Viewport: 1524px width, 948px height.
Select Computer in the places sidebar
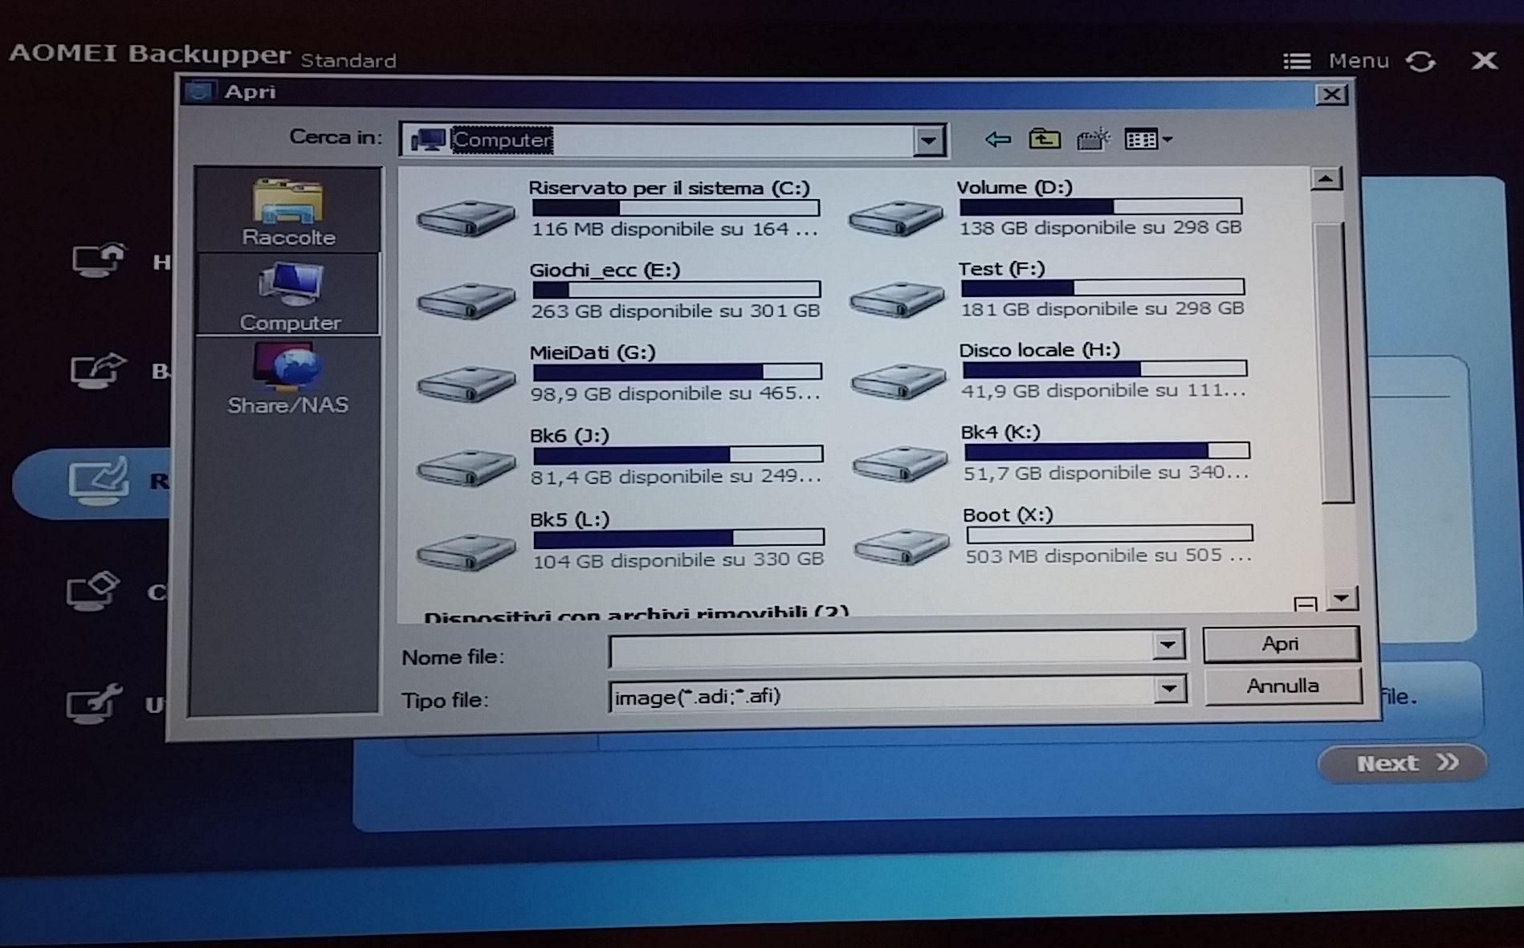point(289,295)
